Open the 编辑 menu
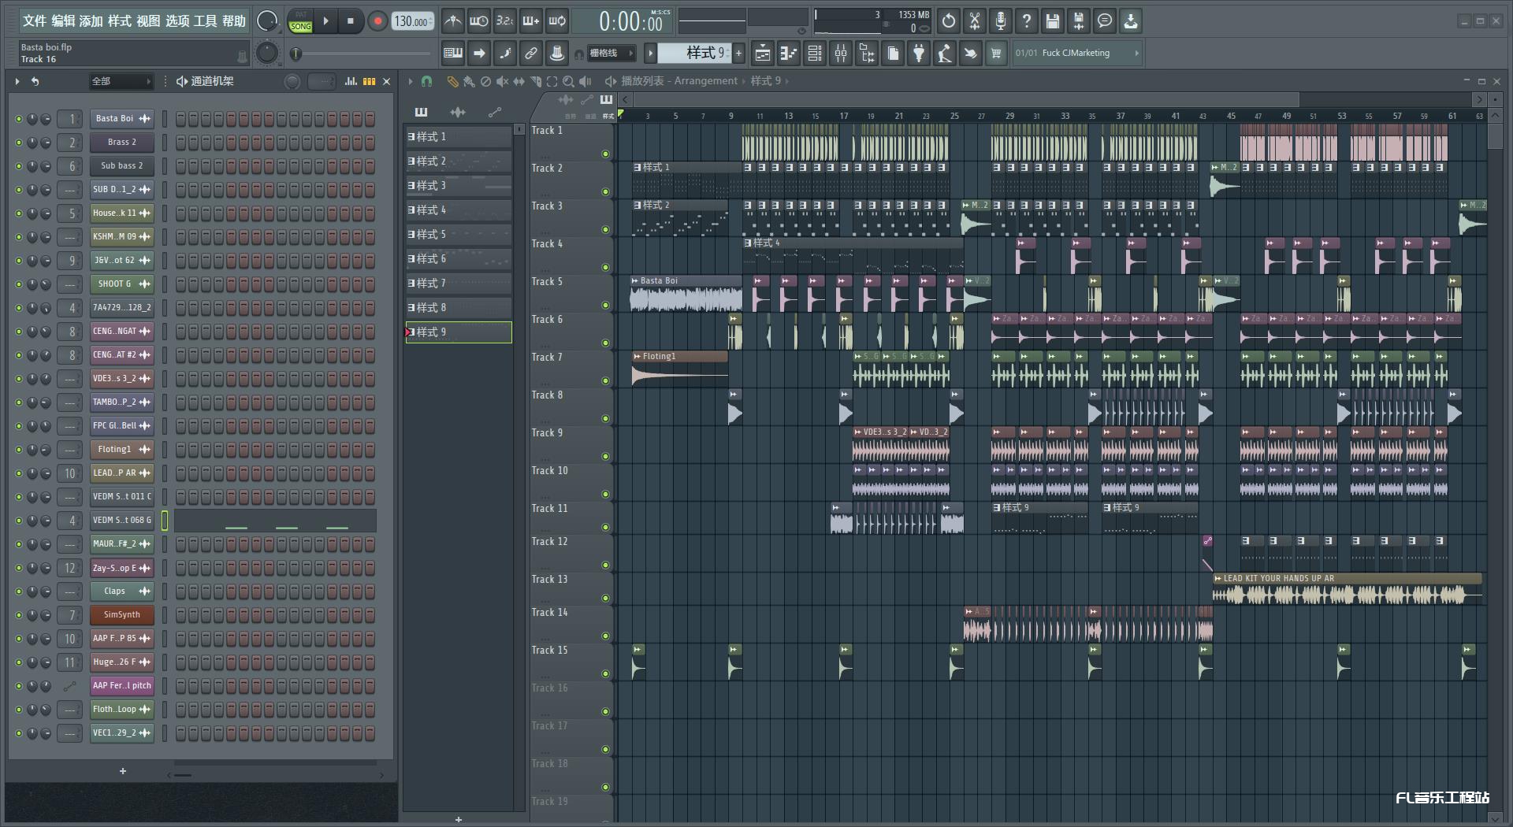This screenshot has width=1513, height=827. pyautogui.click(x=63, y=21)
